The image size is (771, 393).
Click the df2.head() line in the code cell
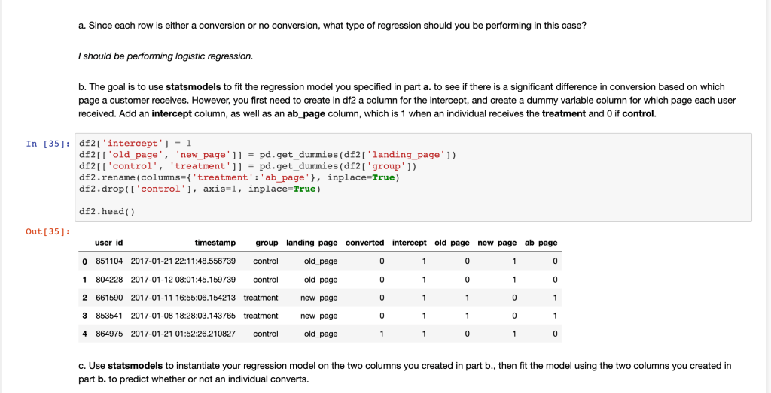point(106,211)
